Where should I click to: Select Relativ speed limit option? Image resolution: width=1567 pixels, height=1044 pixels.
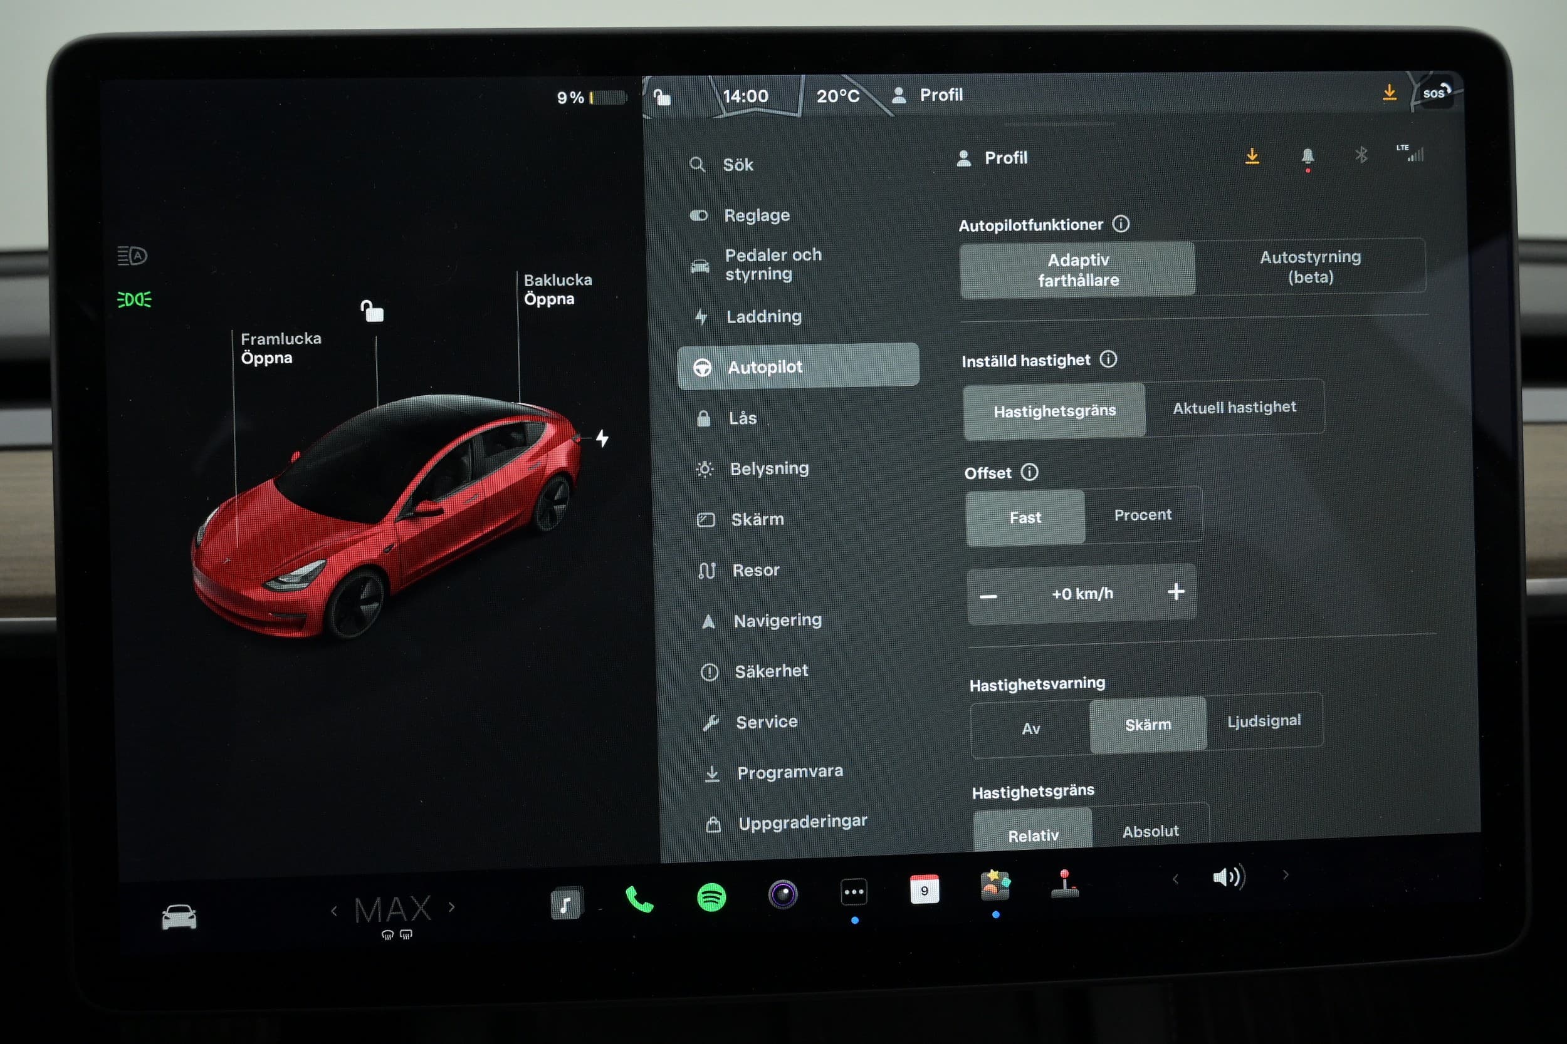(1033, 830)
